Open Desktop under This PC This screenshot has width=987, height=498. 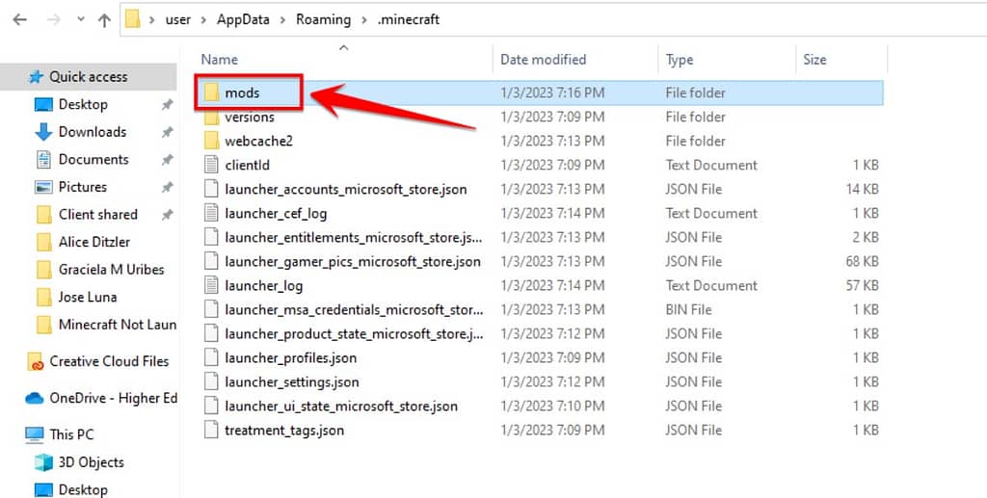pyautogui.click(x=83, y=490)
